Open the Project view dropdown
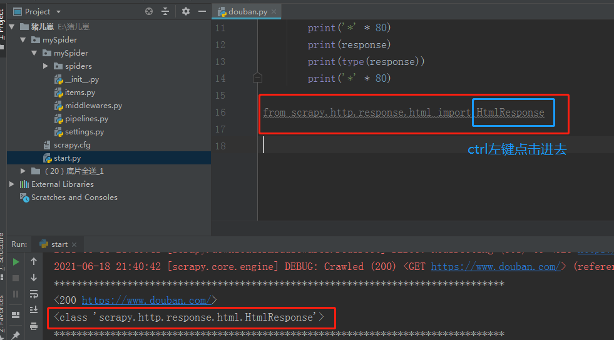 58,12
